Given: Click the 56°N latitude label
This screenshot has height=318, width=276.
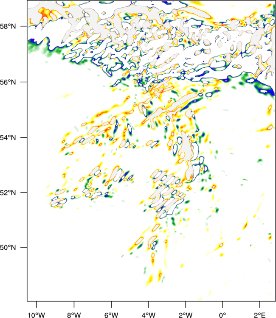Looking at the screenshot, I should pos(8,82).
